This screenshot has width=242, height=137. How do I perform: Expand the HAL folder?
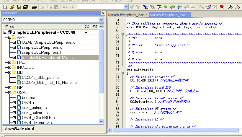[x=9, y=62]
